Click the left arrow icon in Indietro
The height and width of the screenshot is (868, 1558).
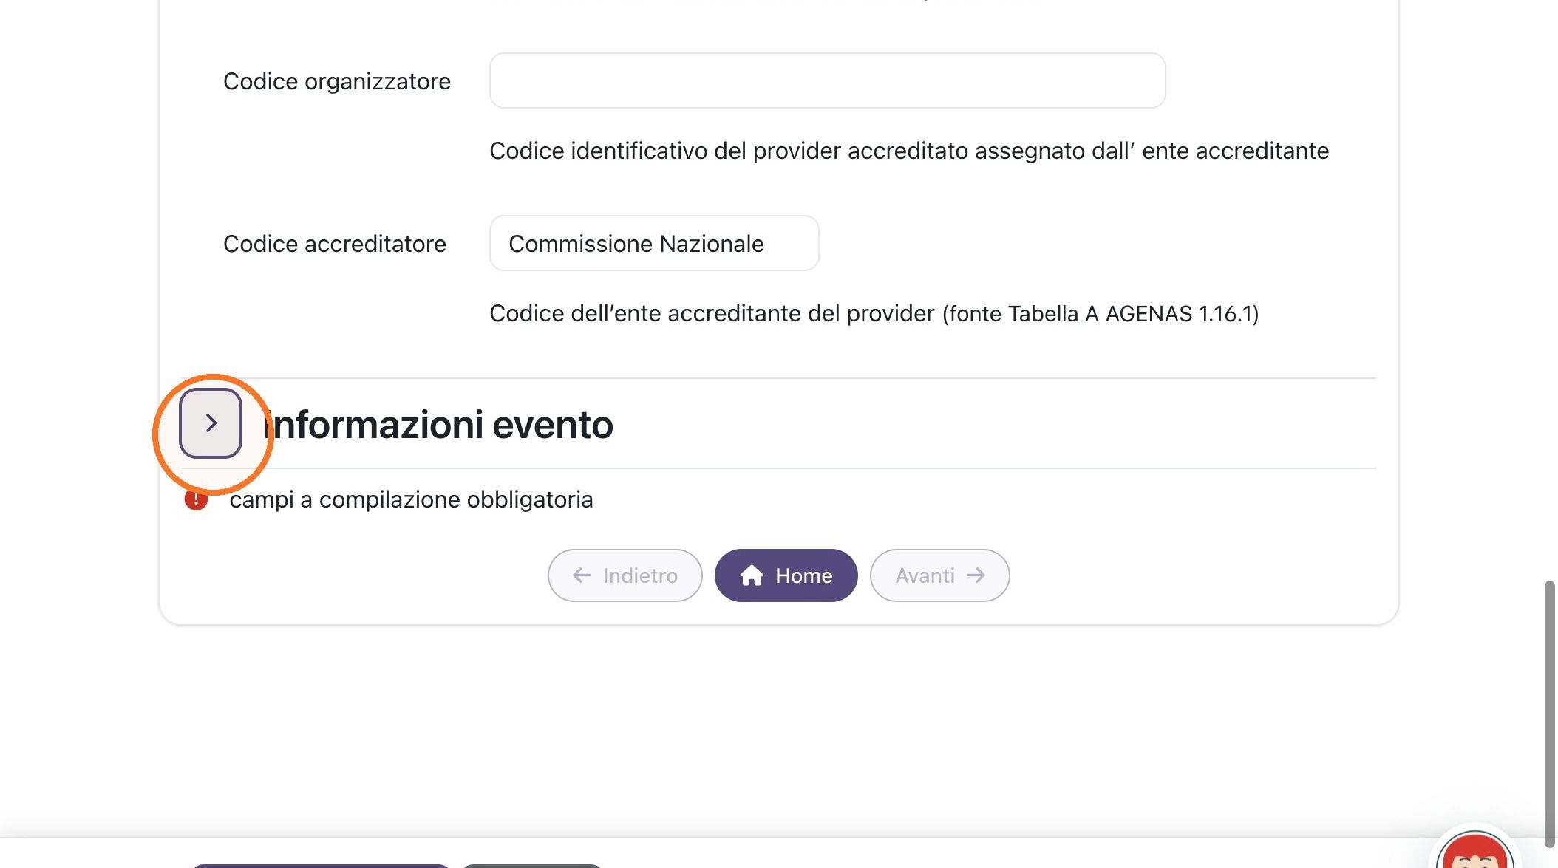pos(582,575)
